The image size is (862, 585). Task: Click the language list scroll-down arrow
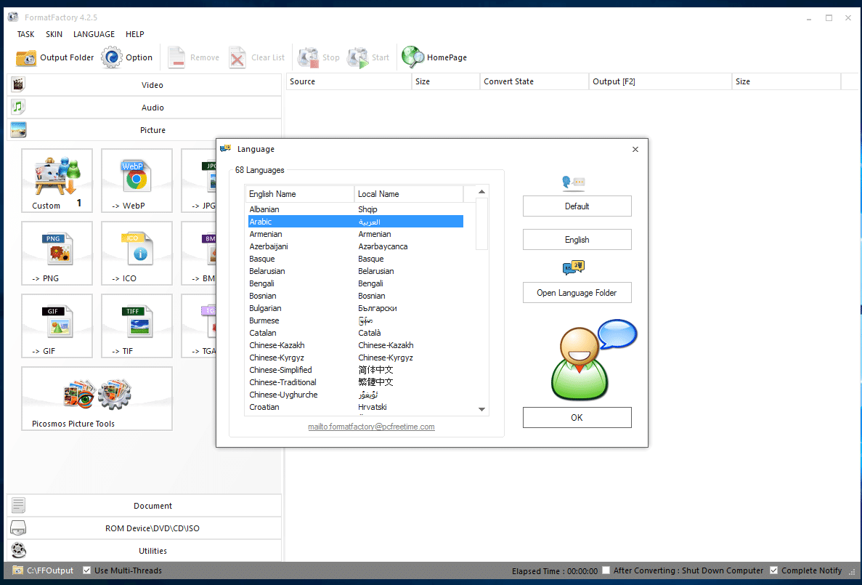click(481, 410)
